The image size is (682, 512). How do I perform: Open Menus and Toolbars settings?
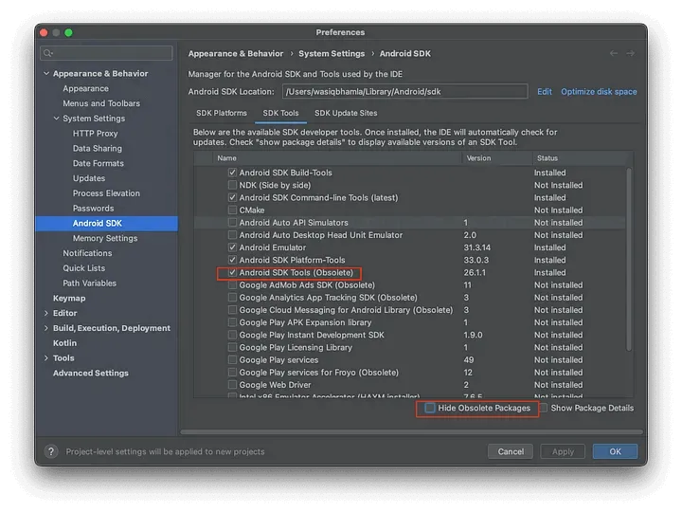point(101,103)
